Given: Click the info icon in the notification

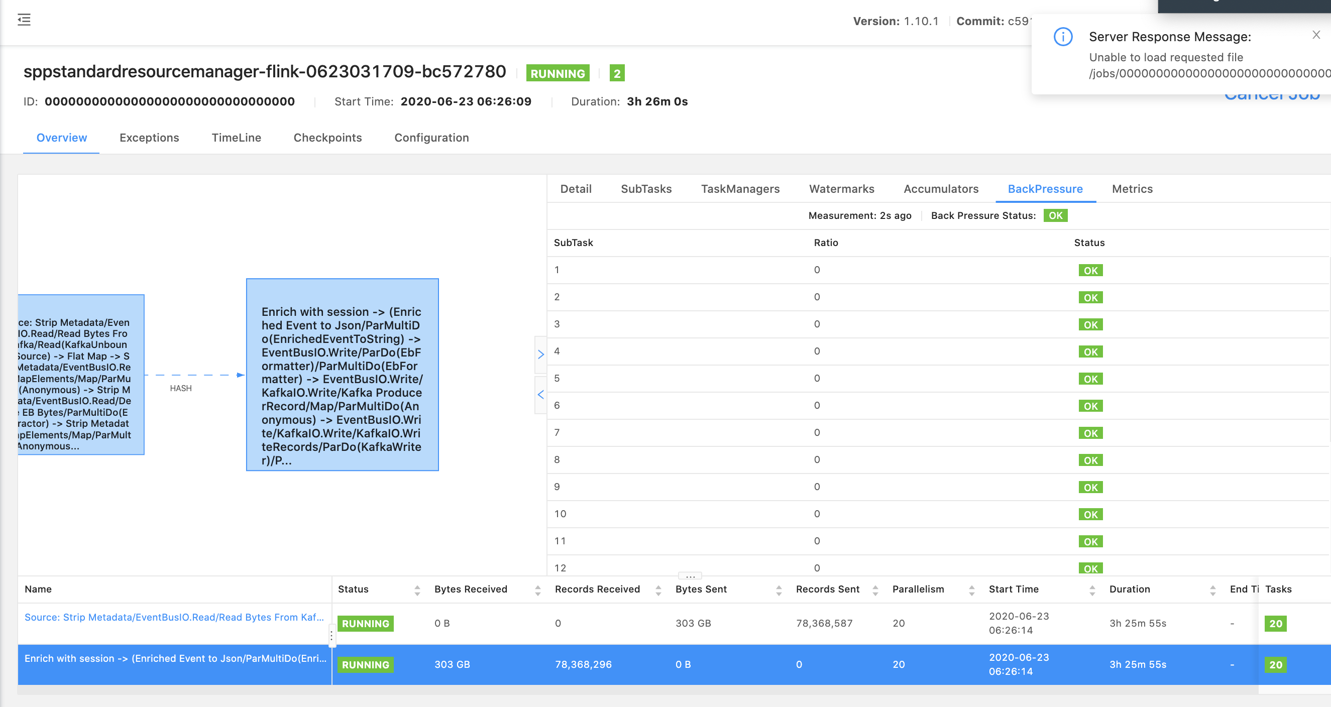Looking at the screenshot, I should pyautogui.click(x=1062, y=37).
